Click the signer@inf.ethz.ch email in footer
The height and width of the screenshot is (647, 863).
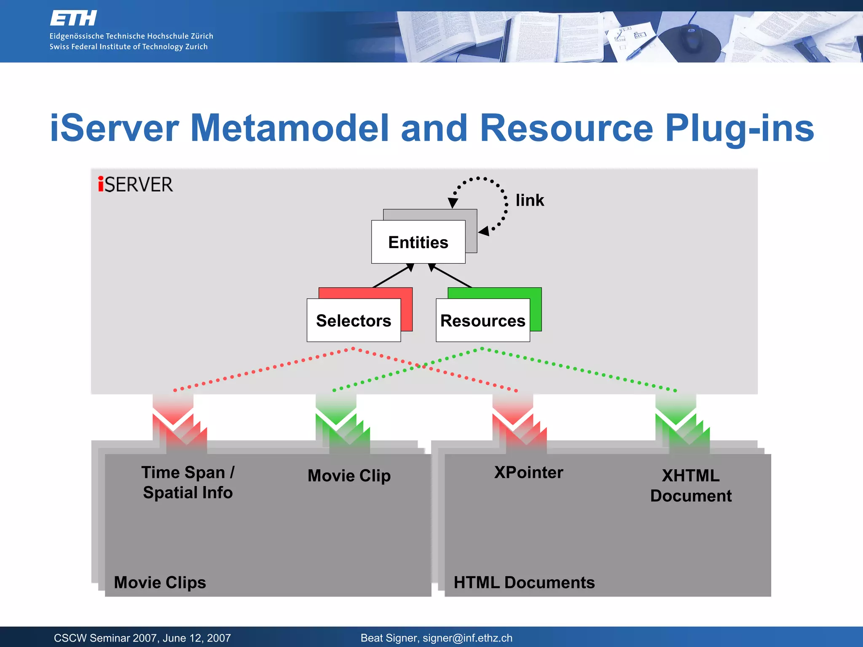pyautogui.click(x=467, y=638)
